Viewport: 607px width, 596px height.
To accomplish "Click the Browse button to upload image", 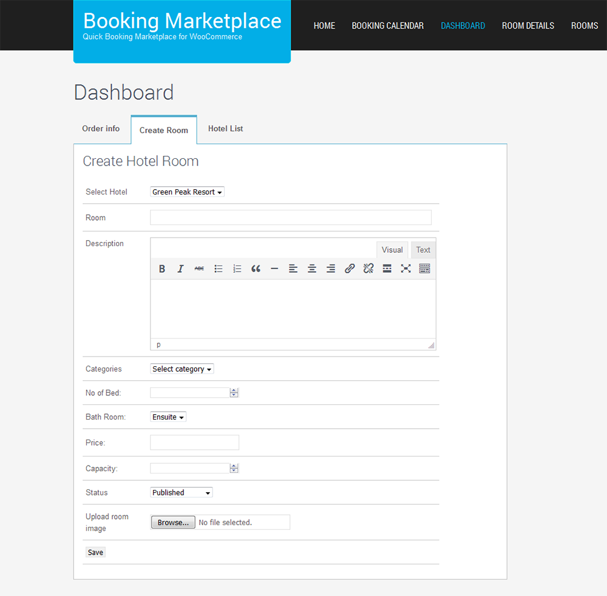I will point(173,523).
